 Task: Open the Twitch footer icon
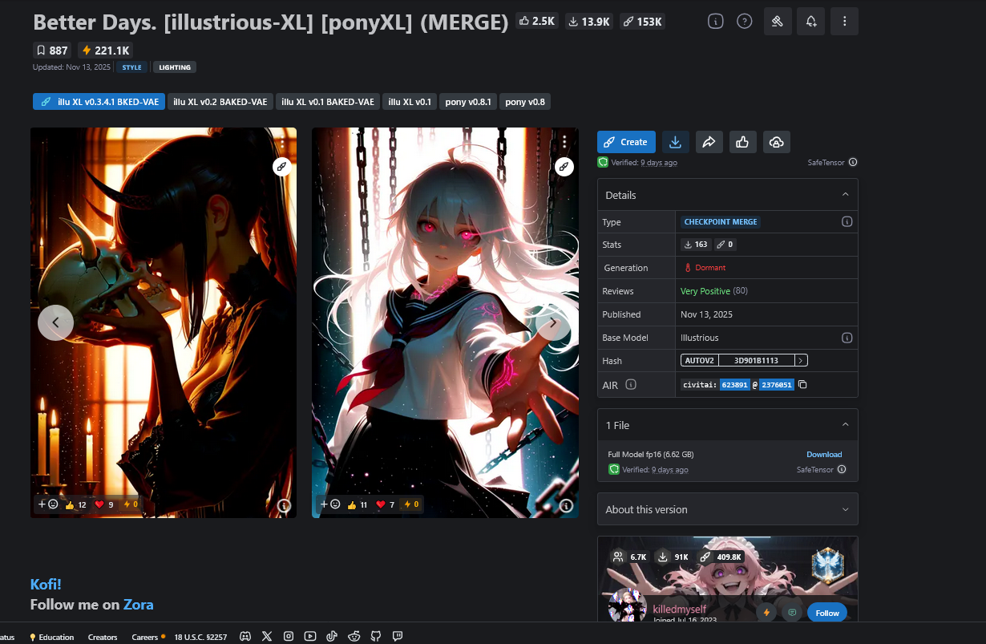click(x=398, y=637)
